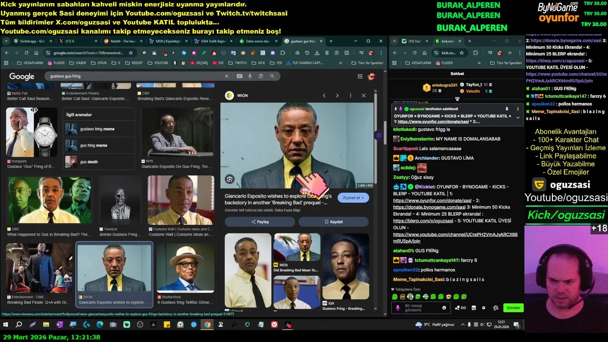Viewport: 608px width, 342px height.
Task: Collapse the Kick chat leaderboard expander
Action: (457, 99)
